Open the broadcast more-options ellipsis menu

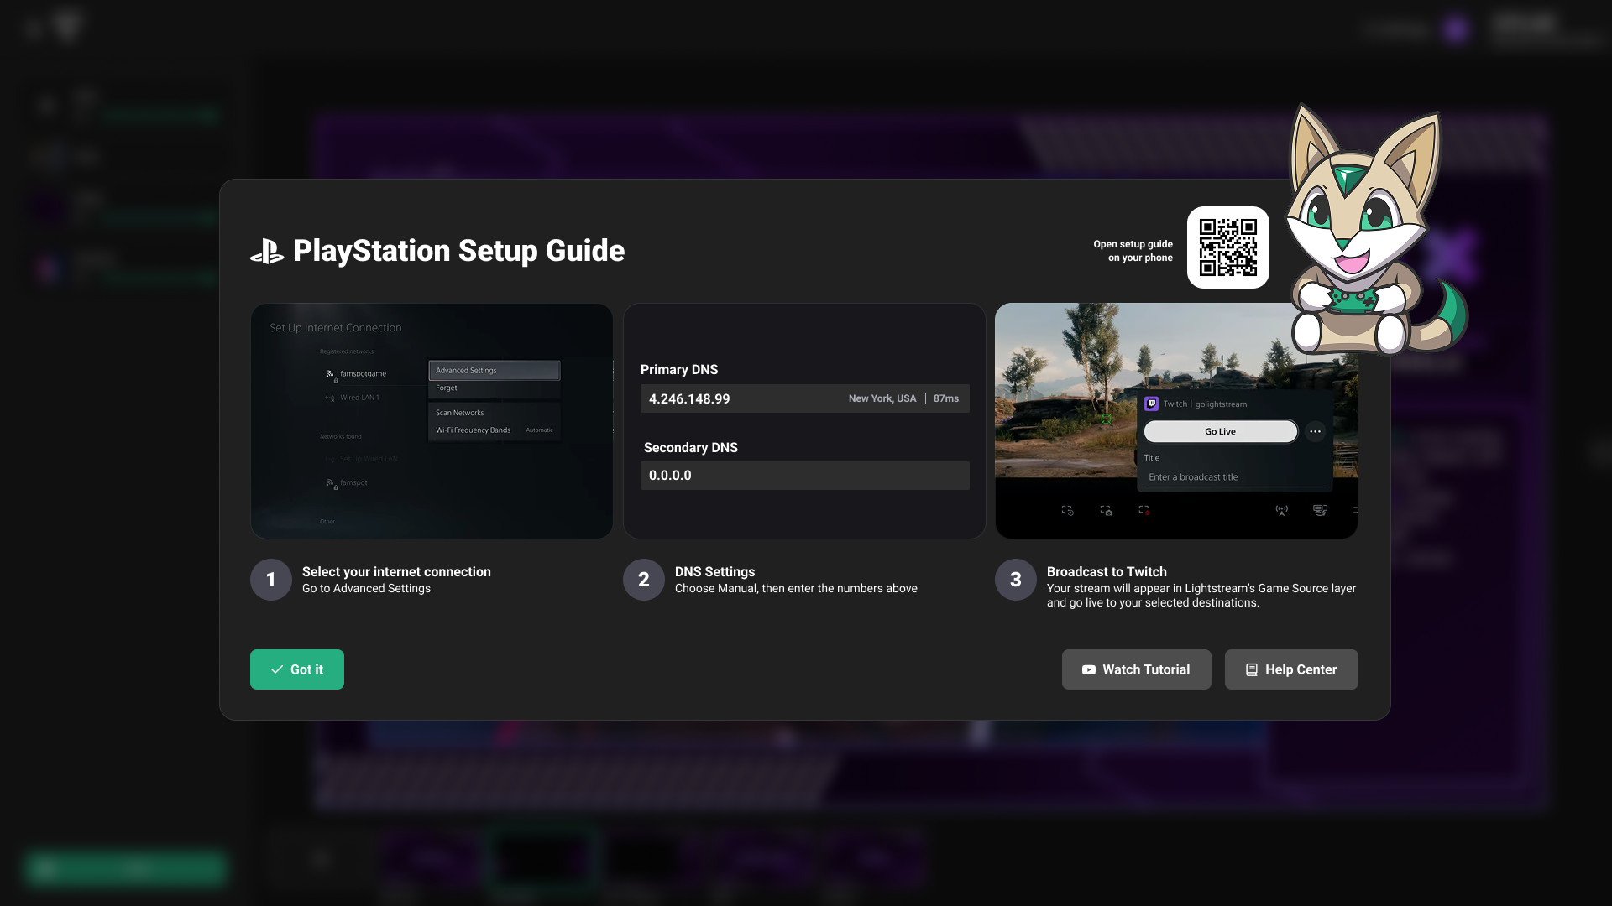pos(1316,431)
